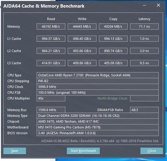Viewport: 167px width, 161px height.
Task: Click the empty North Bridge Clock field
Action: 144,98
